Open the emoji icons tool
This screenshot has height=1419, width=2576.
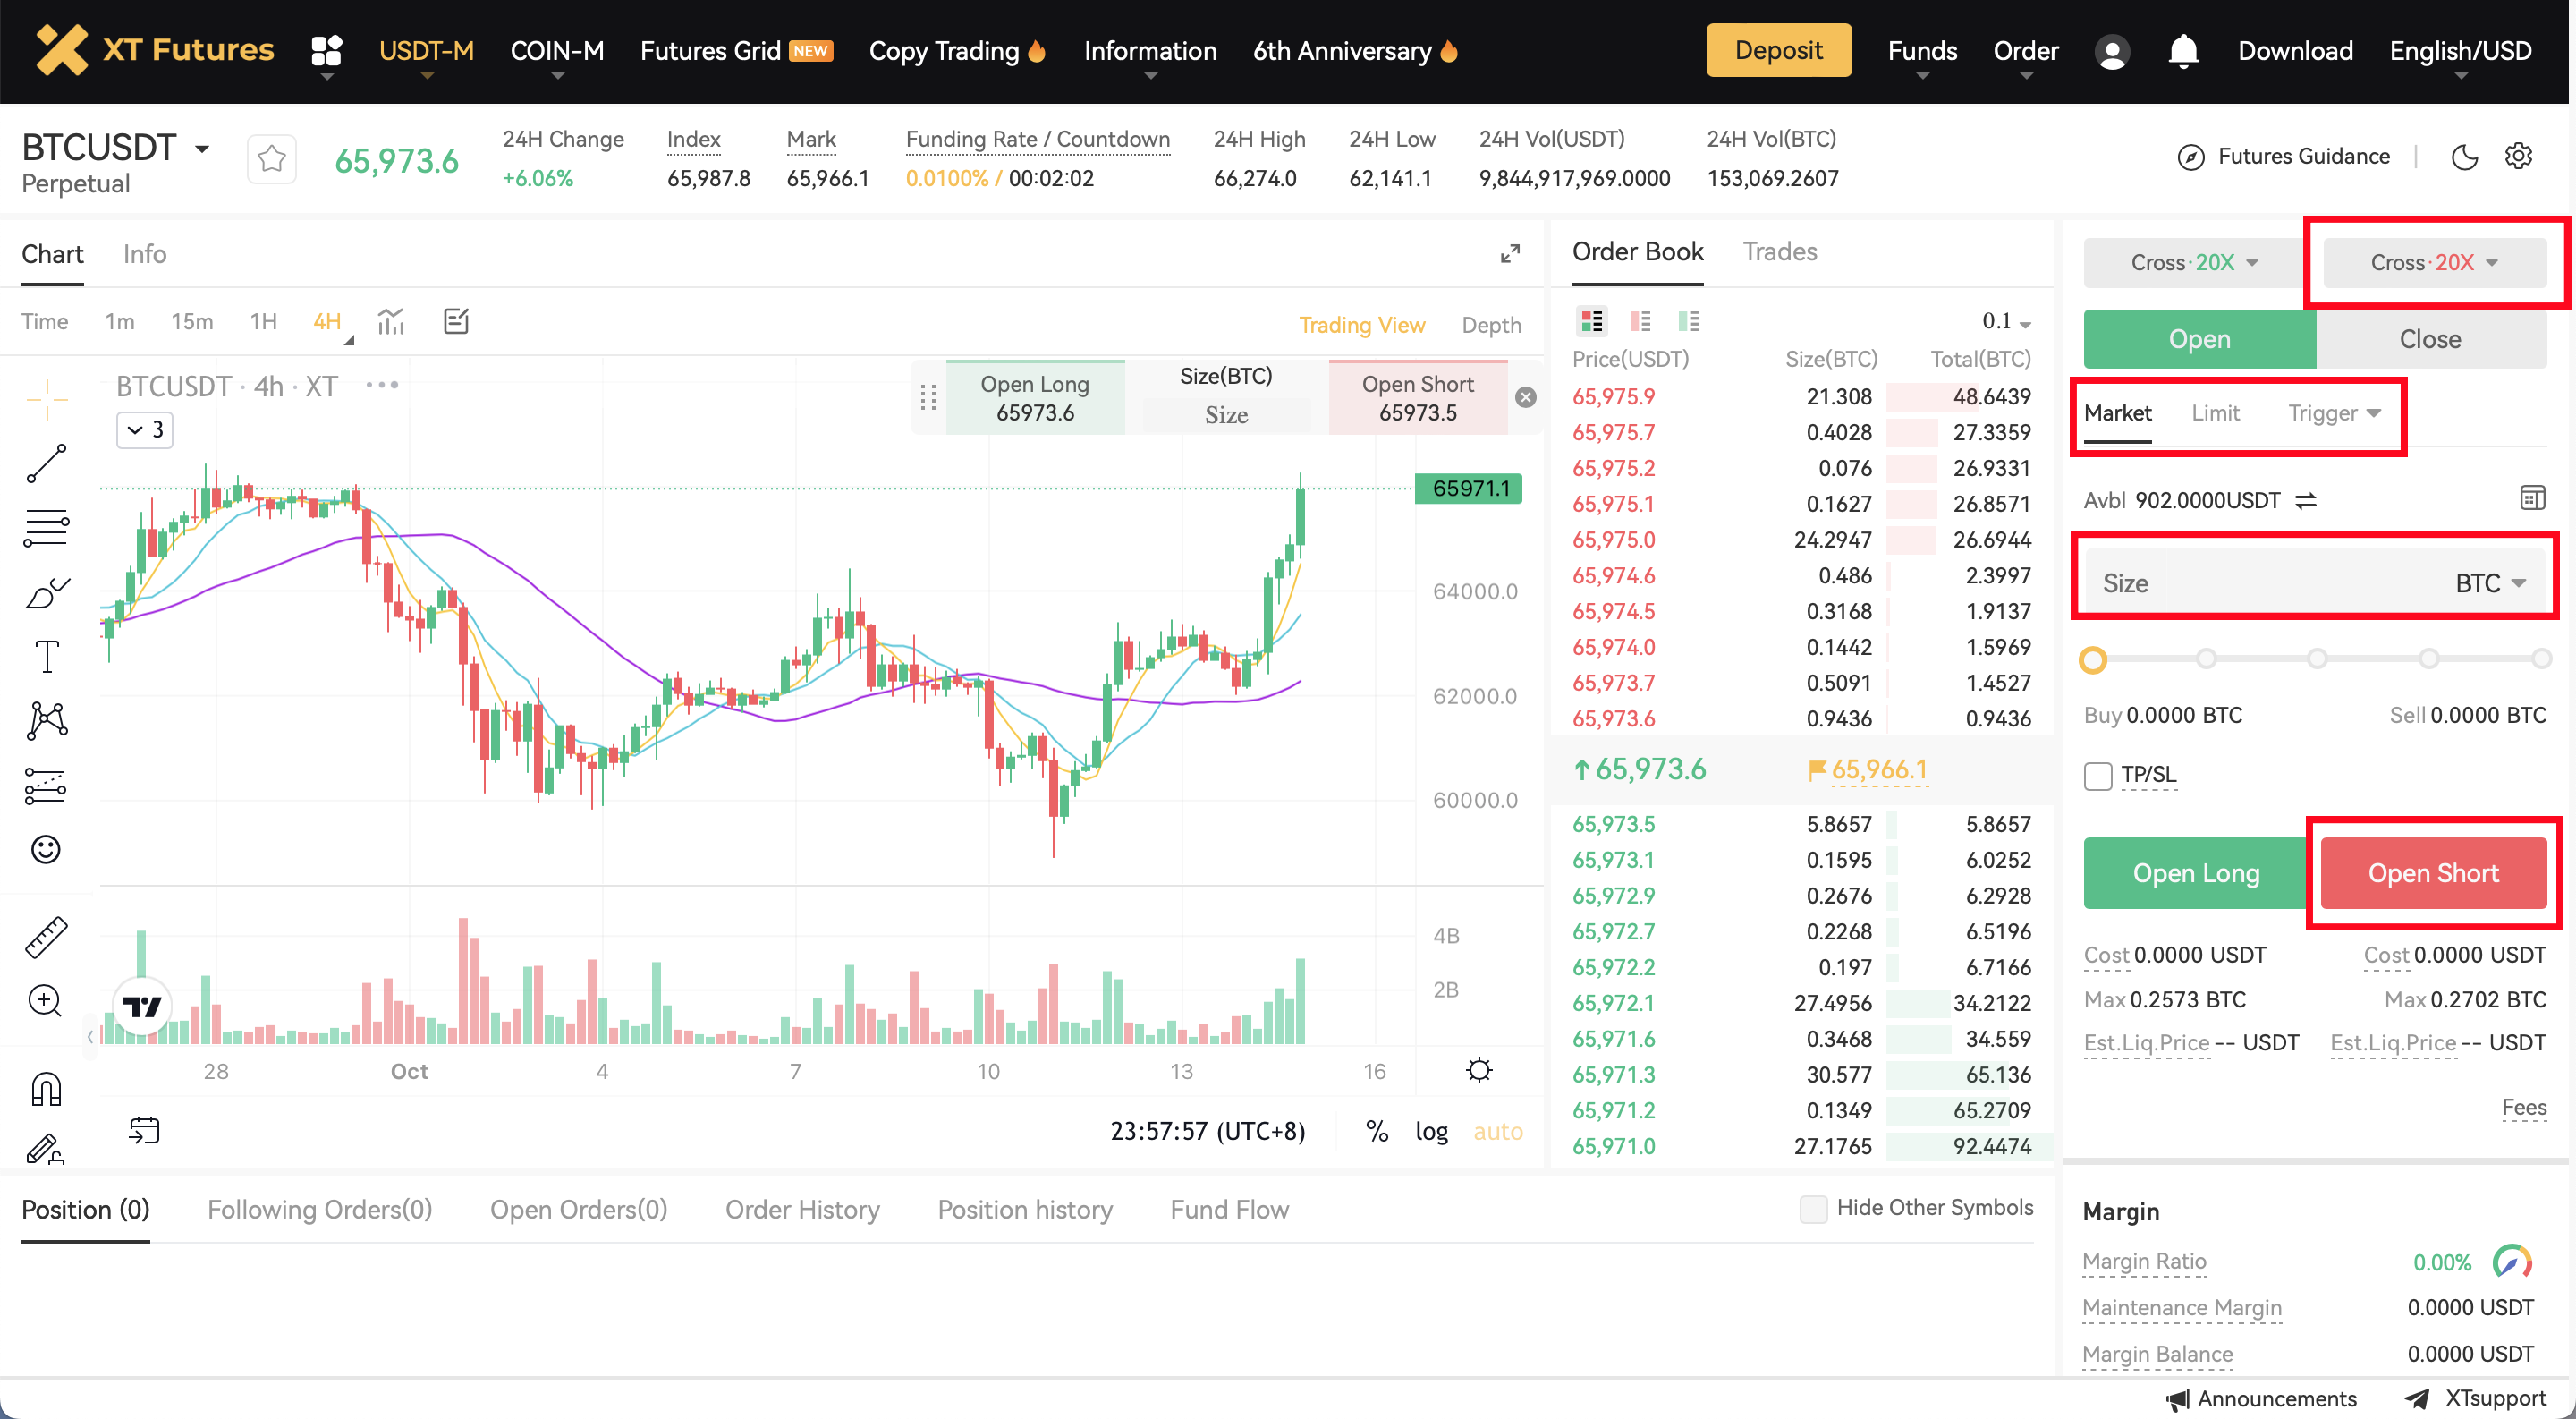click(46, 850)
